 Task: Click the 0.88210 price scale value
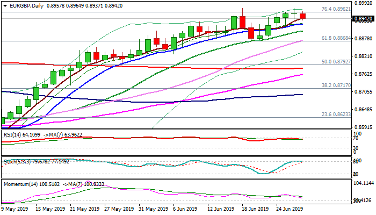[x=363, y=56]
